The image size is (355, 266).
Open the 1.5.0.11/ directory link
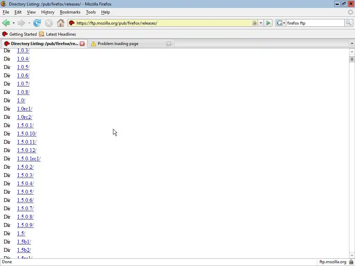(27, 142)
